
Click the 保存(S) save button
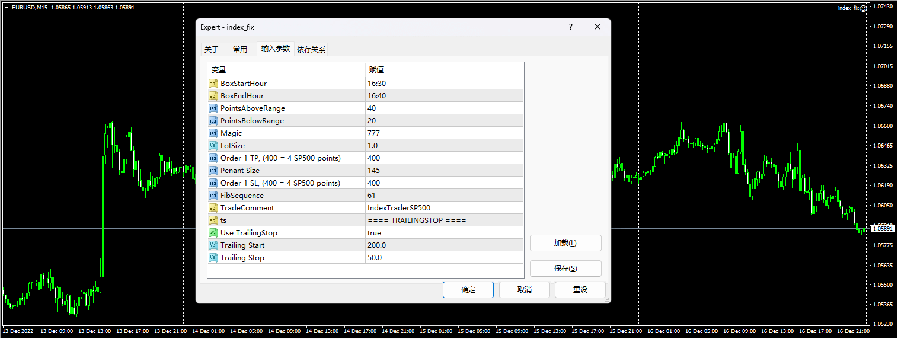tap(565, 268)
